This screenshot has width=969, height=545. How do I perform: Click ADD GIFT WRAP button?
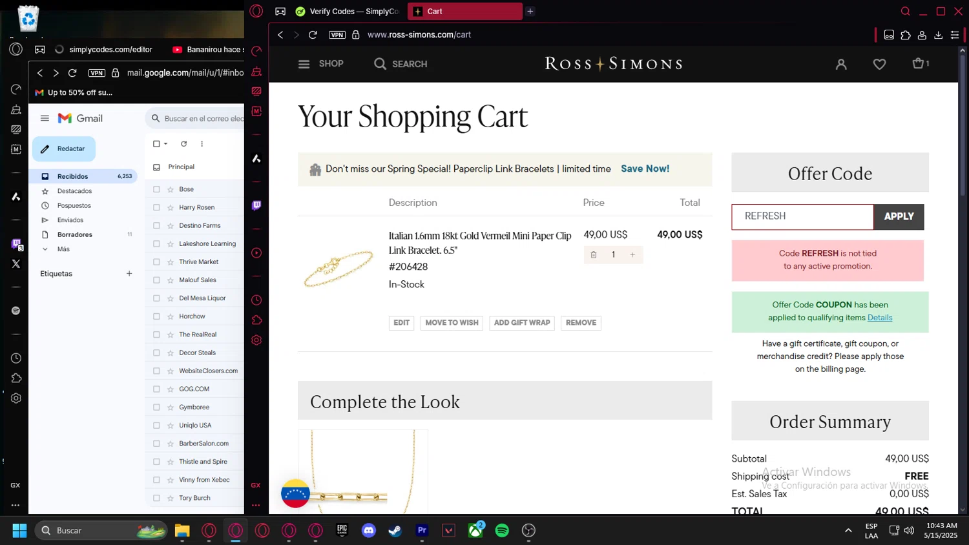coord(522,323)
